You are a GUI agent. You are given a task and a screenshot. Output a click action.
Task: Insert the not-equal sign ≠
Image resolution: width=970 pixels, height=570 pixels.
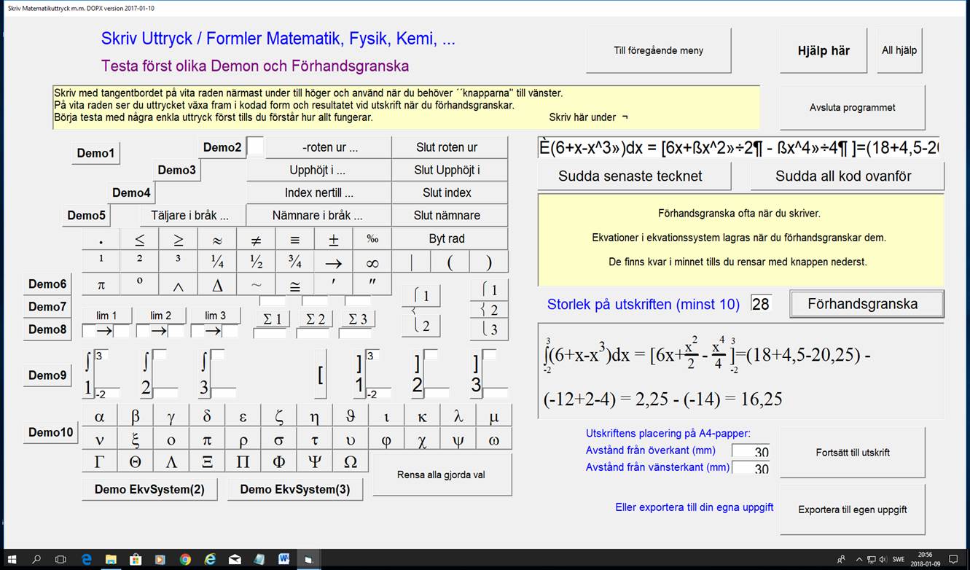click(x=256, y=239)
